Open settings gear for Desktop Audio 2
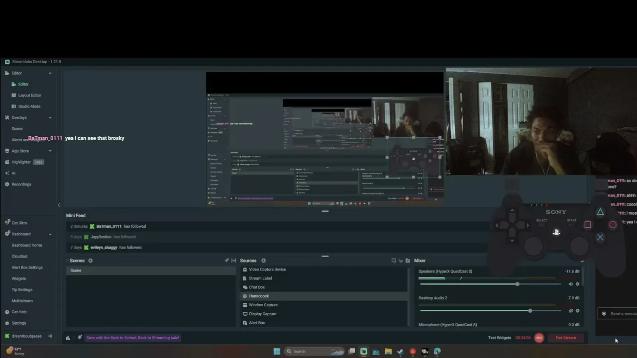637x358 pixels. (x=577, y=311)
